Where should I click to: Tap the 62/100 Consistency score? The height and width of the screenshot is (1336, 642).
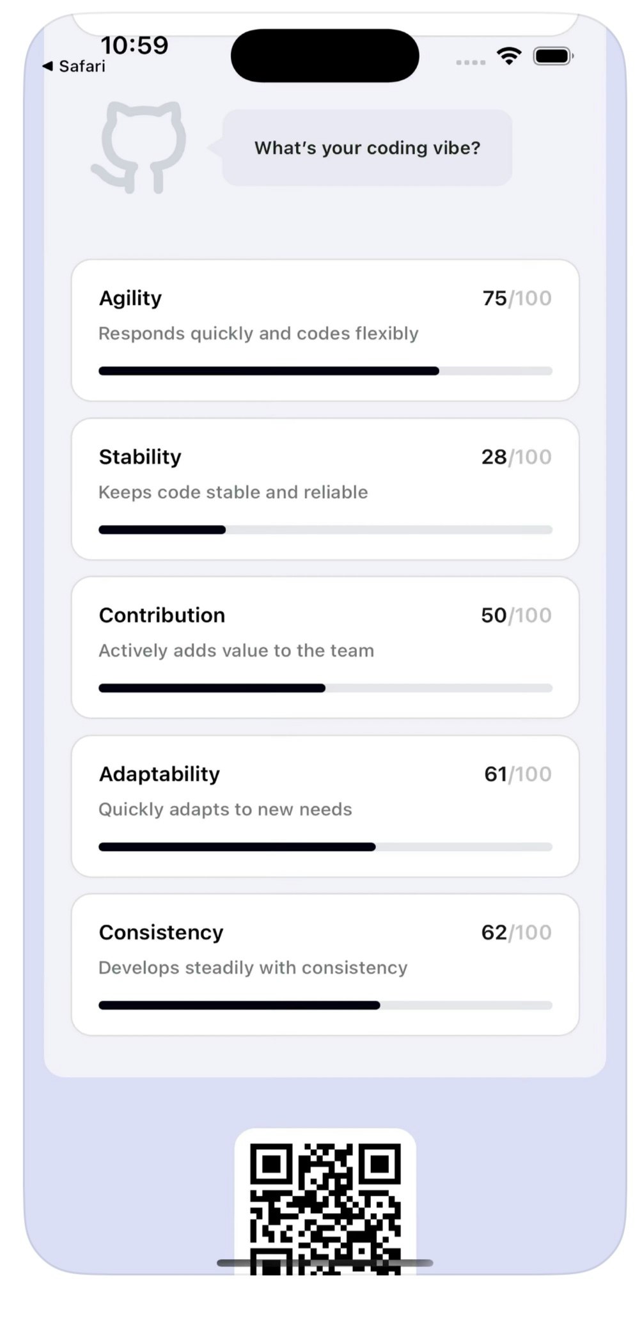(515, 932)
